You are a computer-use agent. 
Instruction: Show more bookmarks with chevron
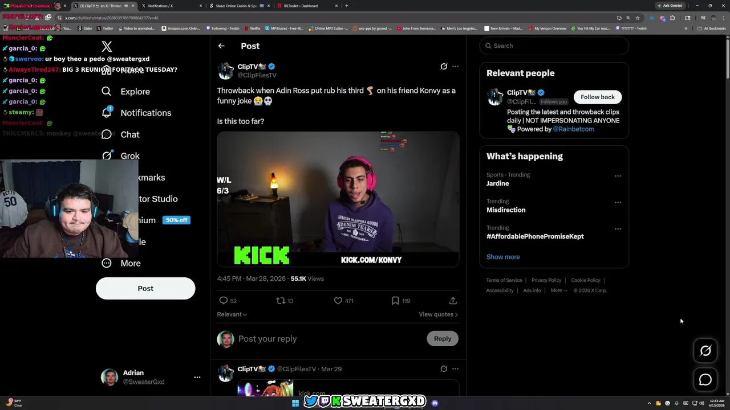coord(686,28)
